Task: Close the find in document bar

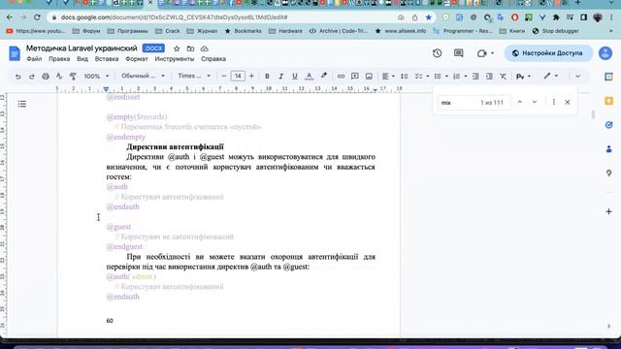Action: click(568, 102)
